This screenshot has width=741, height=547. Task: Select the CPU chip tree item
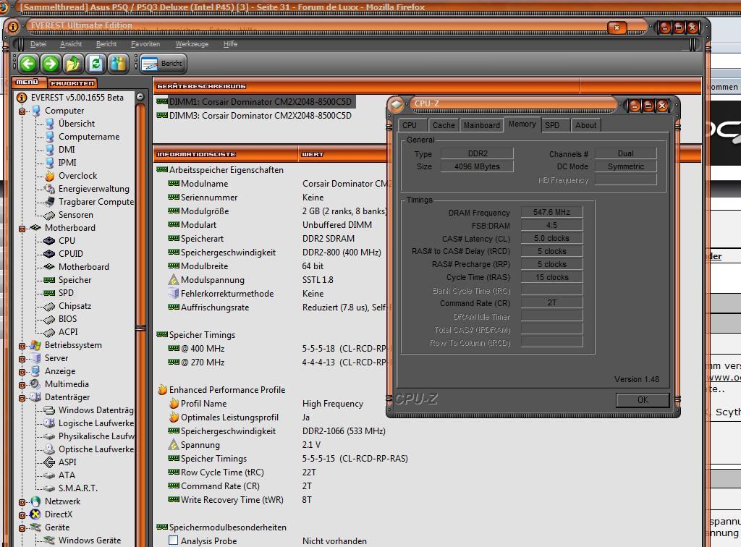[x=67, y=240]
